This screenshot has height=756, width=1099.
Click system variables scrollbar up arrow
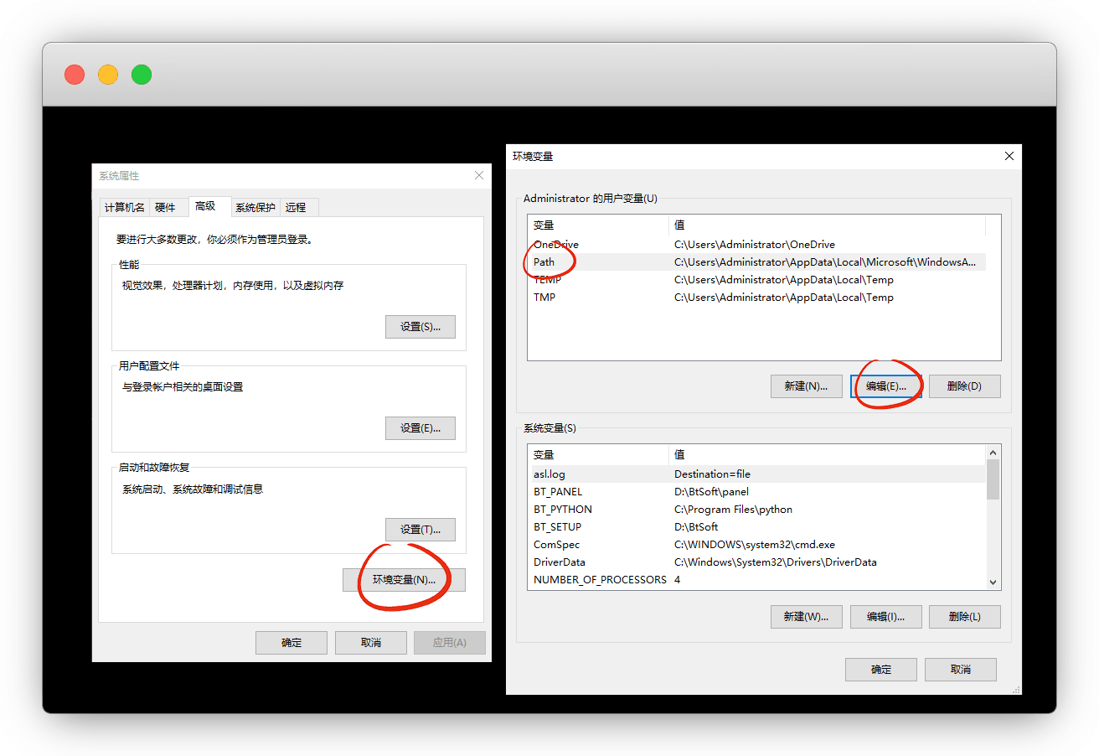pyautogui.click(x=993, y=453)
